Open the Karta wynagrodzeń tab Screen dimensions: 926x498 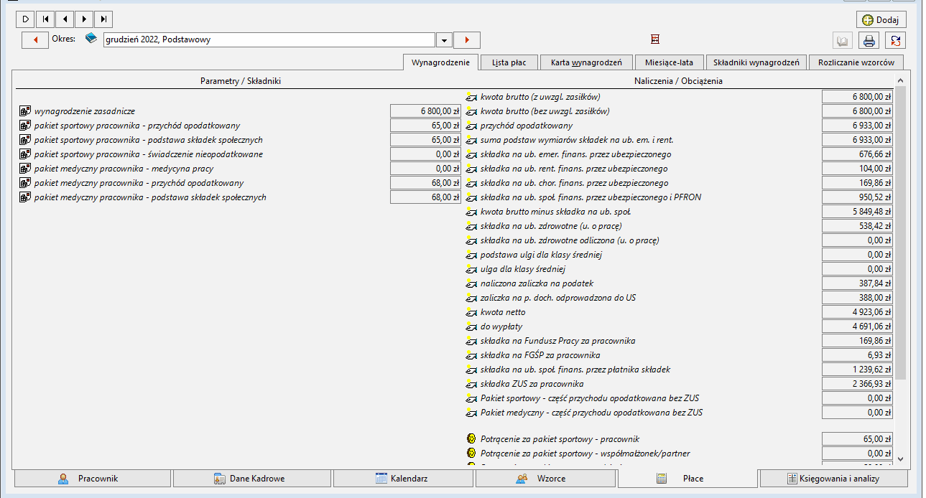pyautogui.click(x=586, y=62)
